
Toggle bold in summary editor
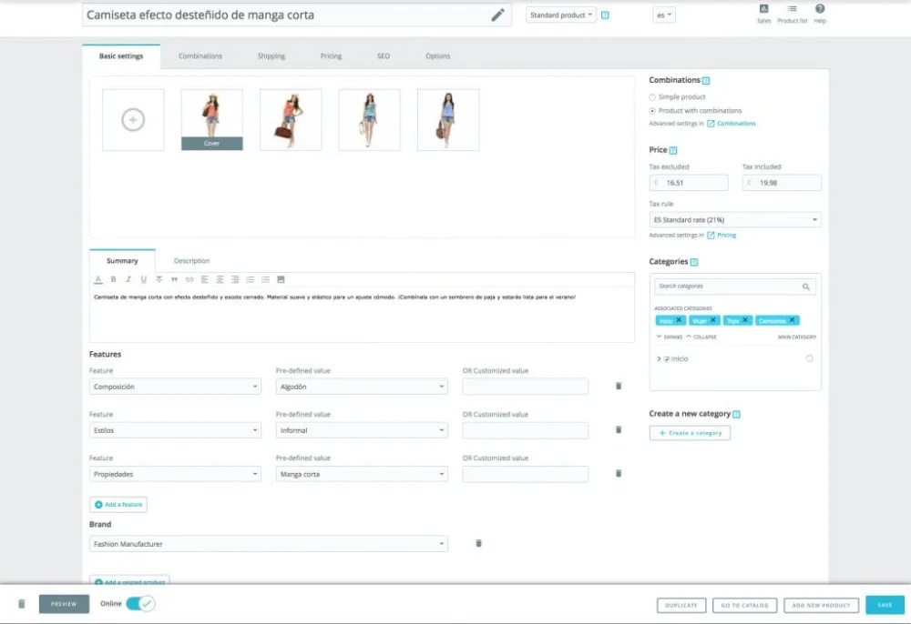tap(113, 279)
